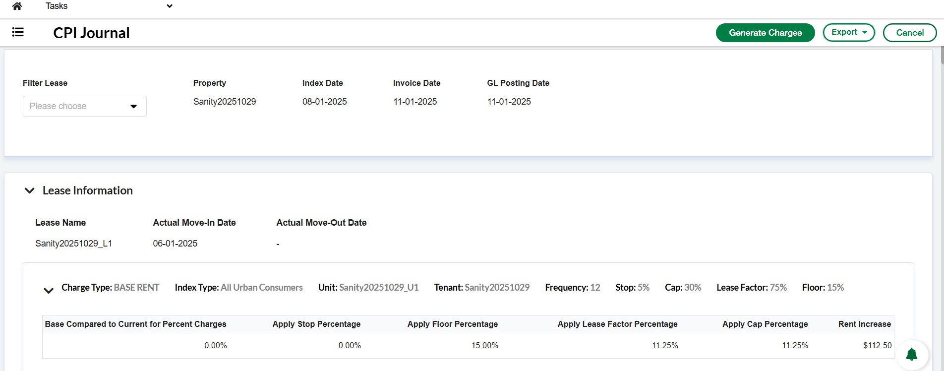Select the Rent Increase value $112.50
The width and height of the screenshot is (944, 371).
878,345
